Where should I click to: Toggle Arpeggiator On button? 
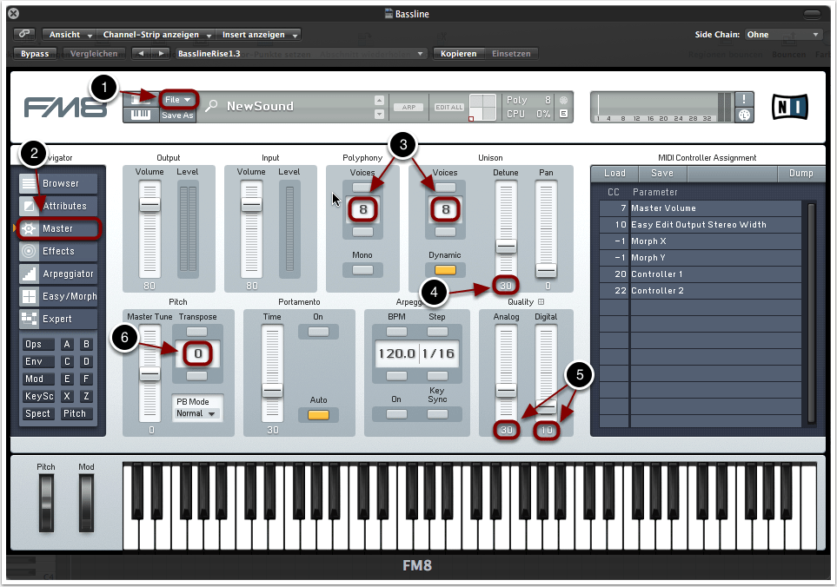pyautogui.click(x=396, y=414)
